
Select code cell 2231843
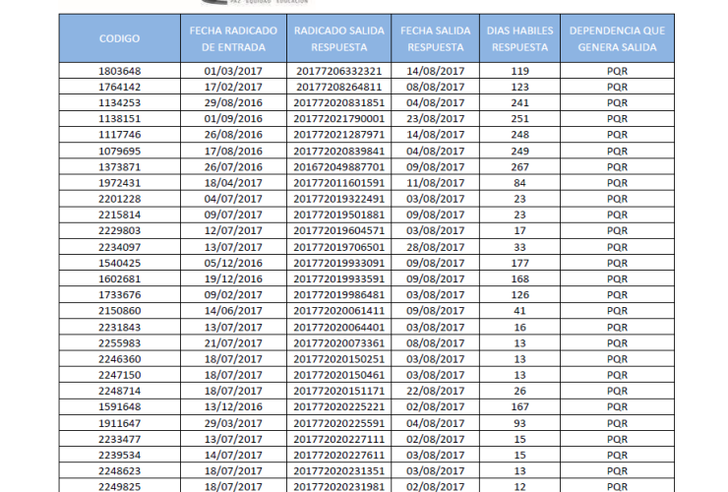pos(119,327)
